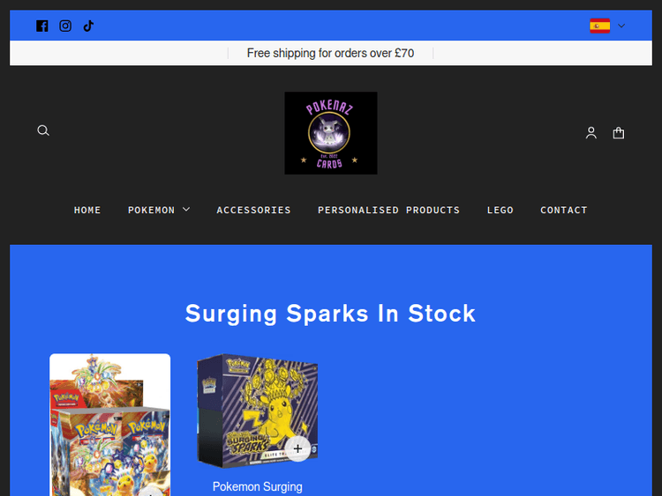Quick add Surging Sparks Elite Trainer Box
The width and height of the screenshot is (662, 496).
(297, 448)
